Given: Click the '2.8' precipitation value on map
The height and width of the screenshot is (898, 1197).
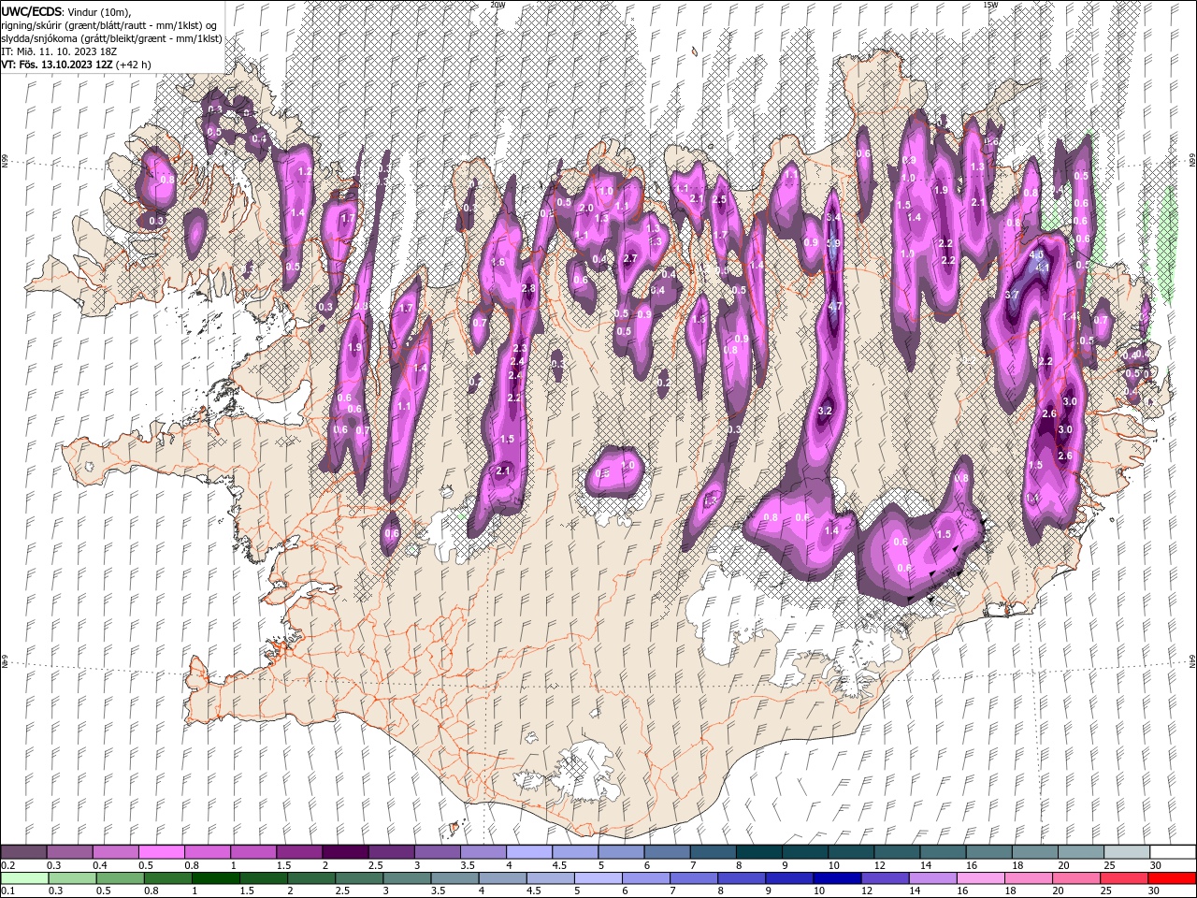Looking at the screenshot, I should tap(528, 289).
